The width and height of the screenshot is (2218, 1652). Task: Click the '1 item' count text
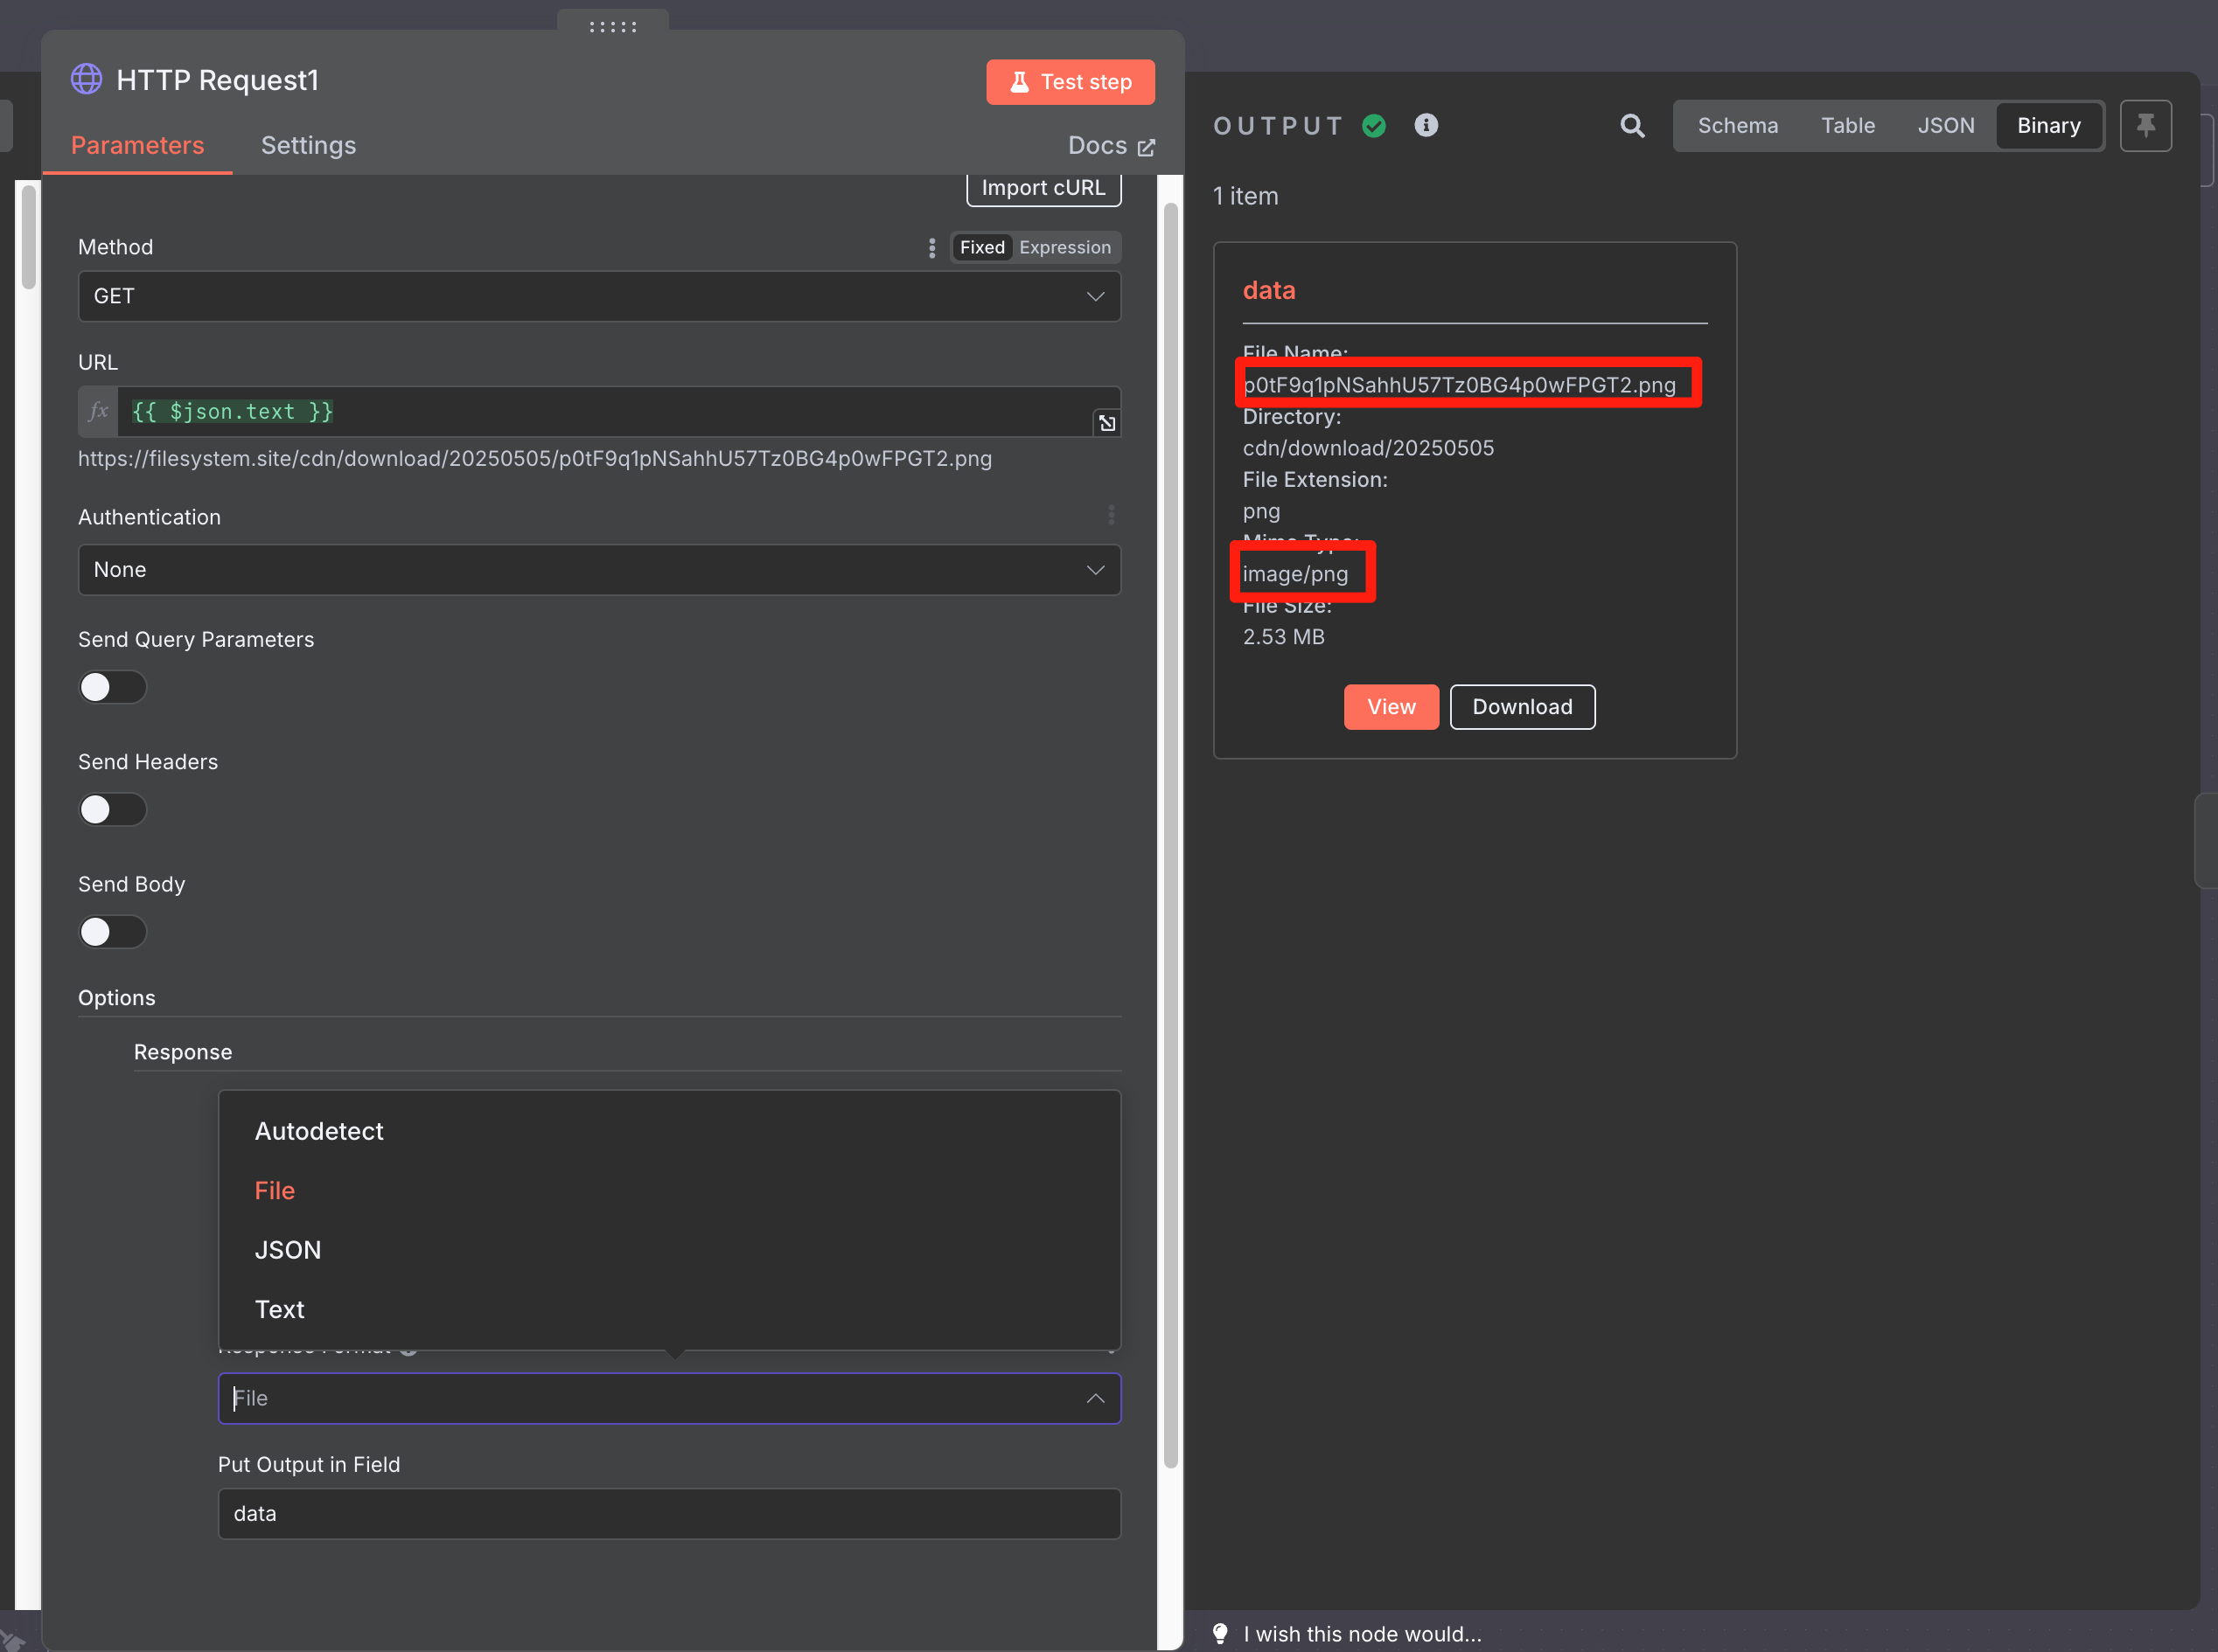[1245, 196]
